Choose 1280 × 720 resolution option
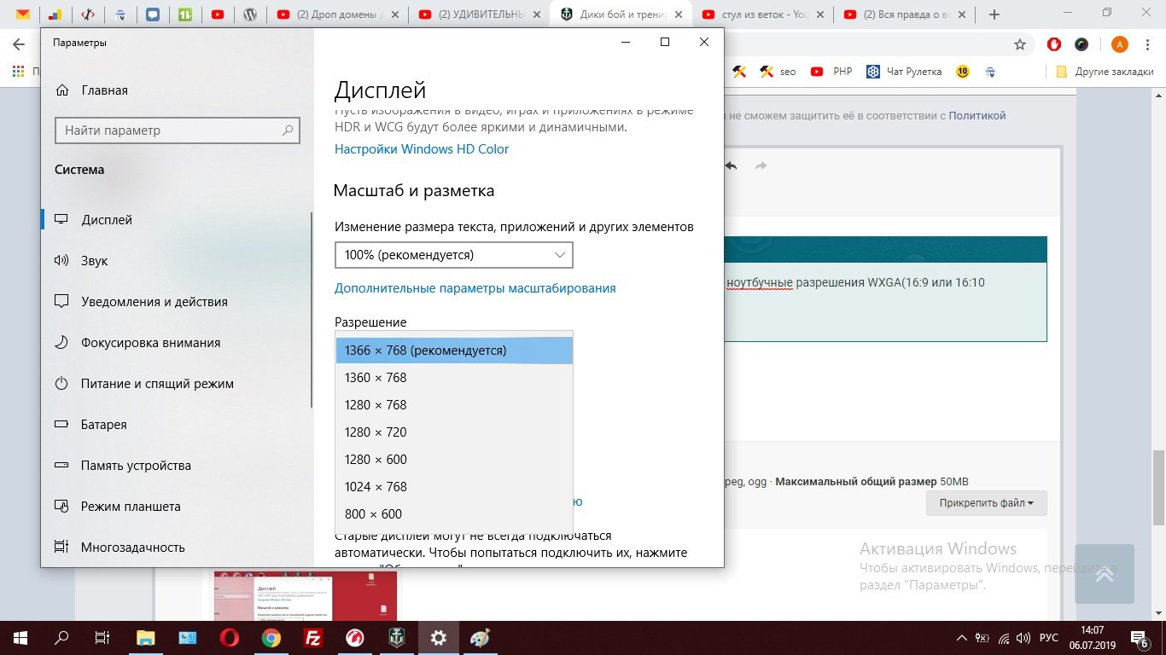 click(454, 432)
